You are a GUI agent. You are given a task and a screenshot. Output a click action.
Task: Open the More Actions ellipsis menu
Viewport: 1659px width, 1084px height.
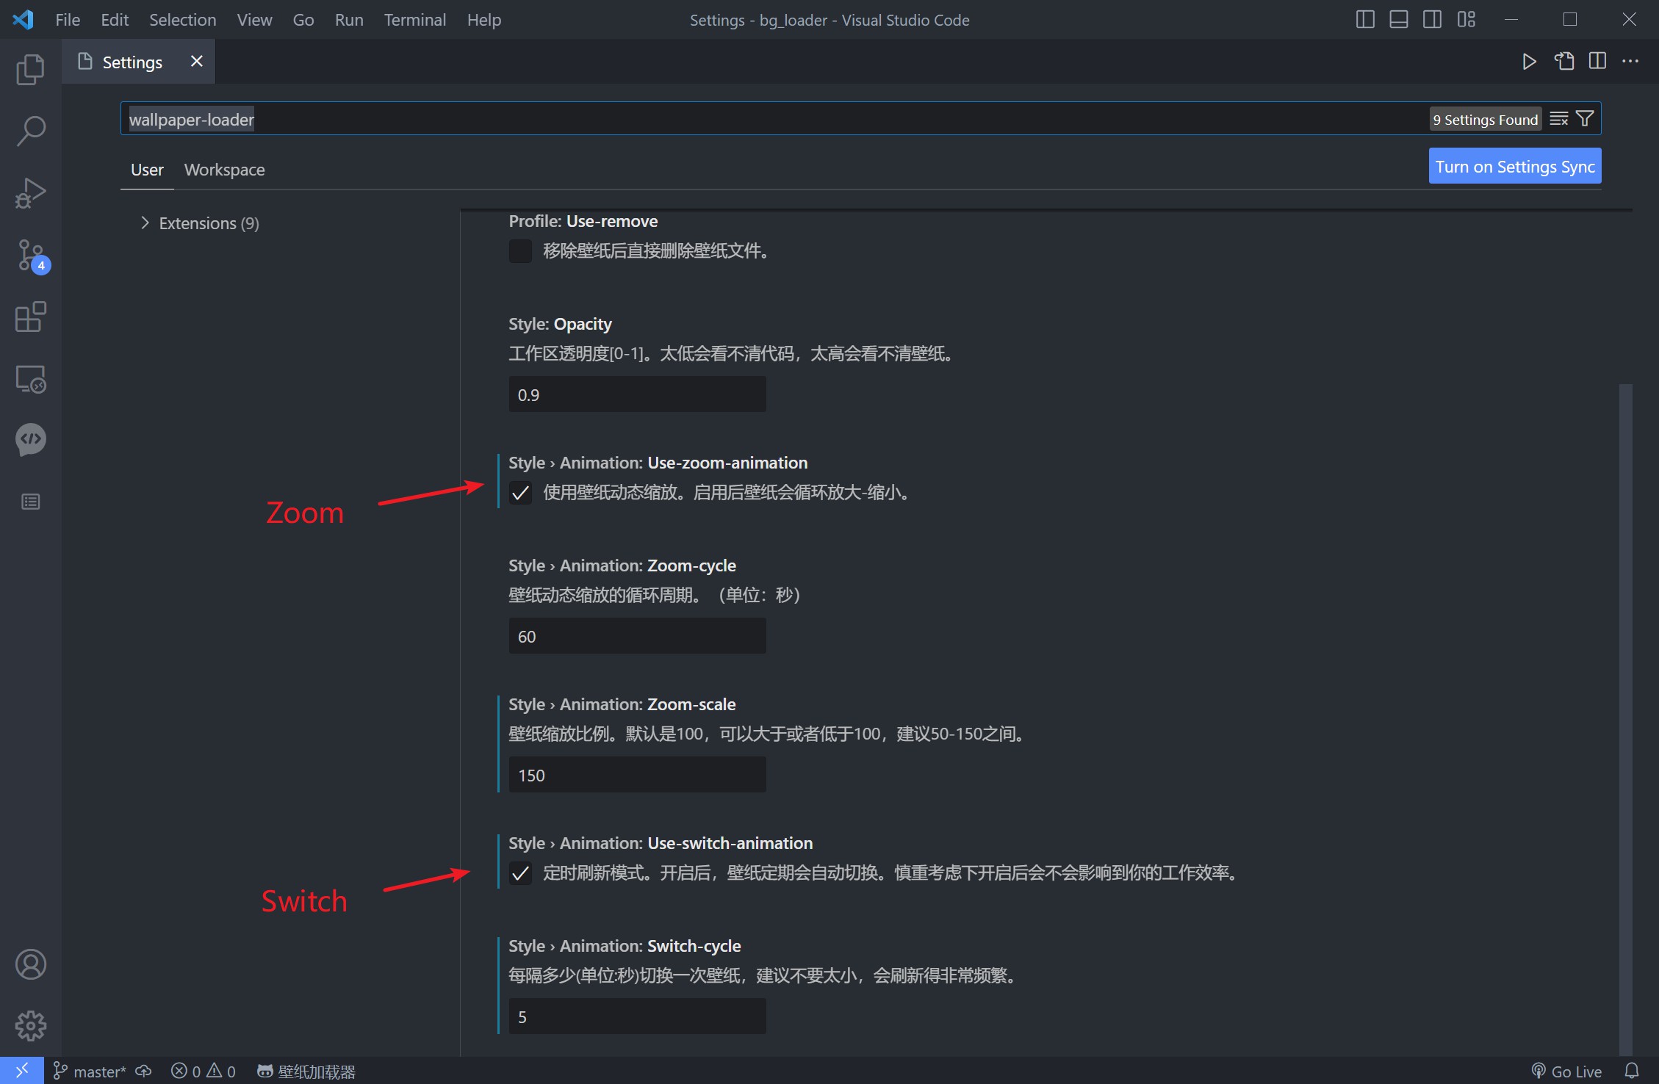pyautogui.click(x=1630, y=62)
